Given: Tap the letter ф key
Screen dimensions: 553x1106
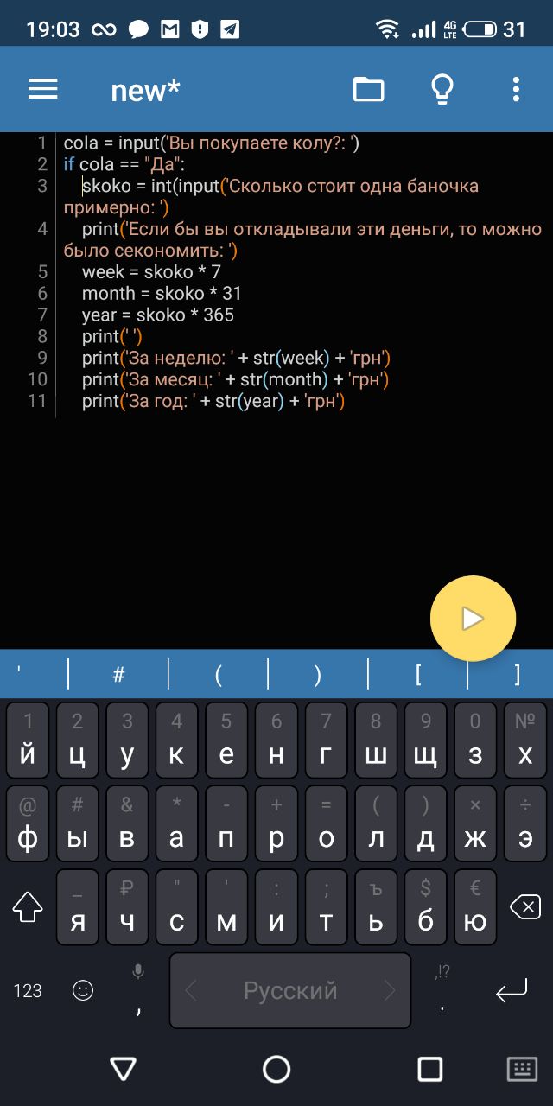Looking at the screenshot, I should tap(28, 823).
